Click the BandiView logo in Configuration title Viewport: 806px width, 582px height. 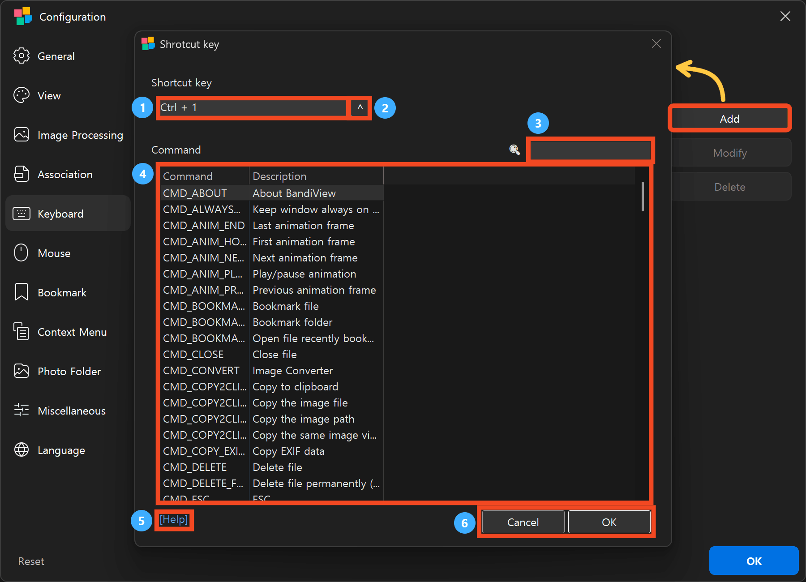(23, 16)
